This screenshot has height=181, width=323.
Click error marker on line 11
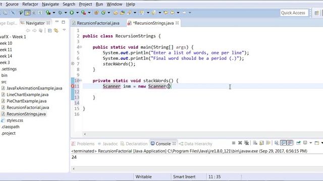pyautogui.click(x=73, y=86)
